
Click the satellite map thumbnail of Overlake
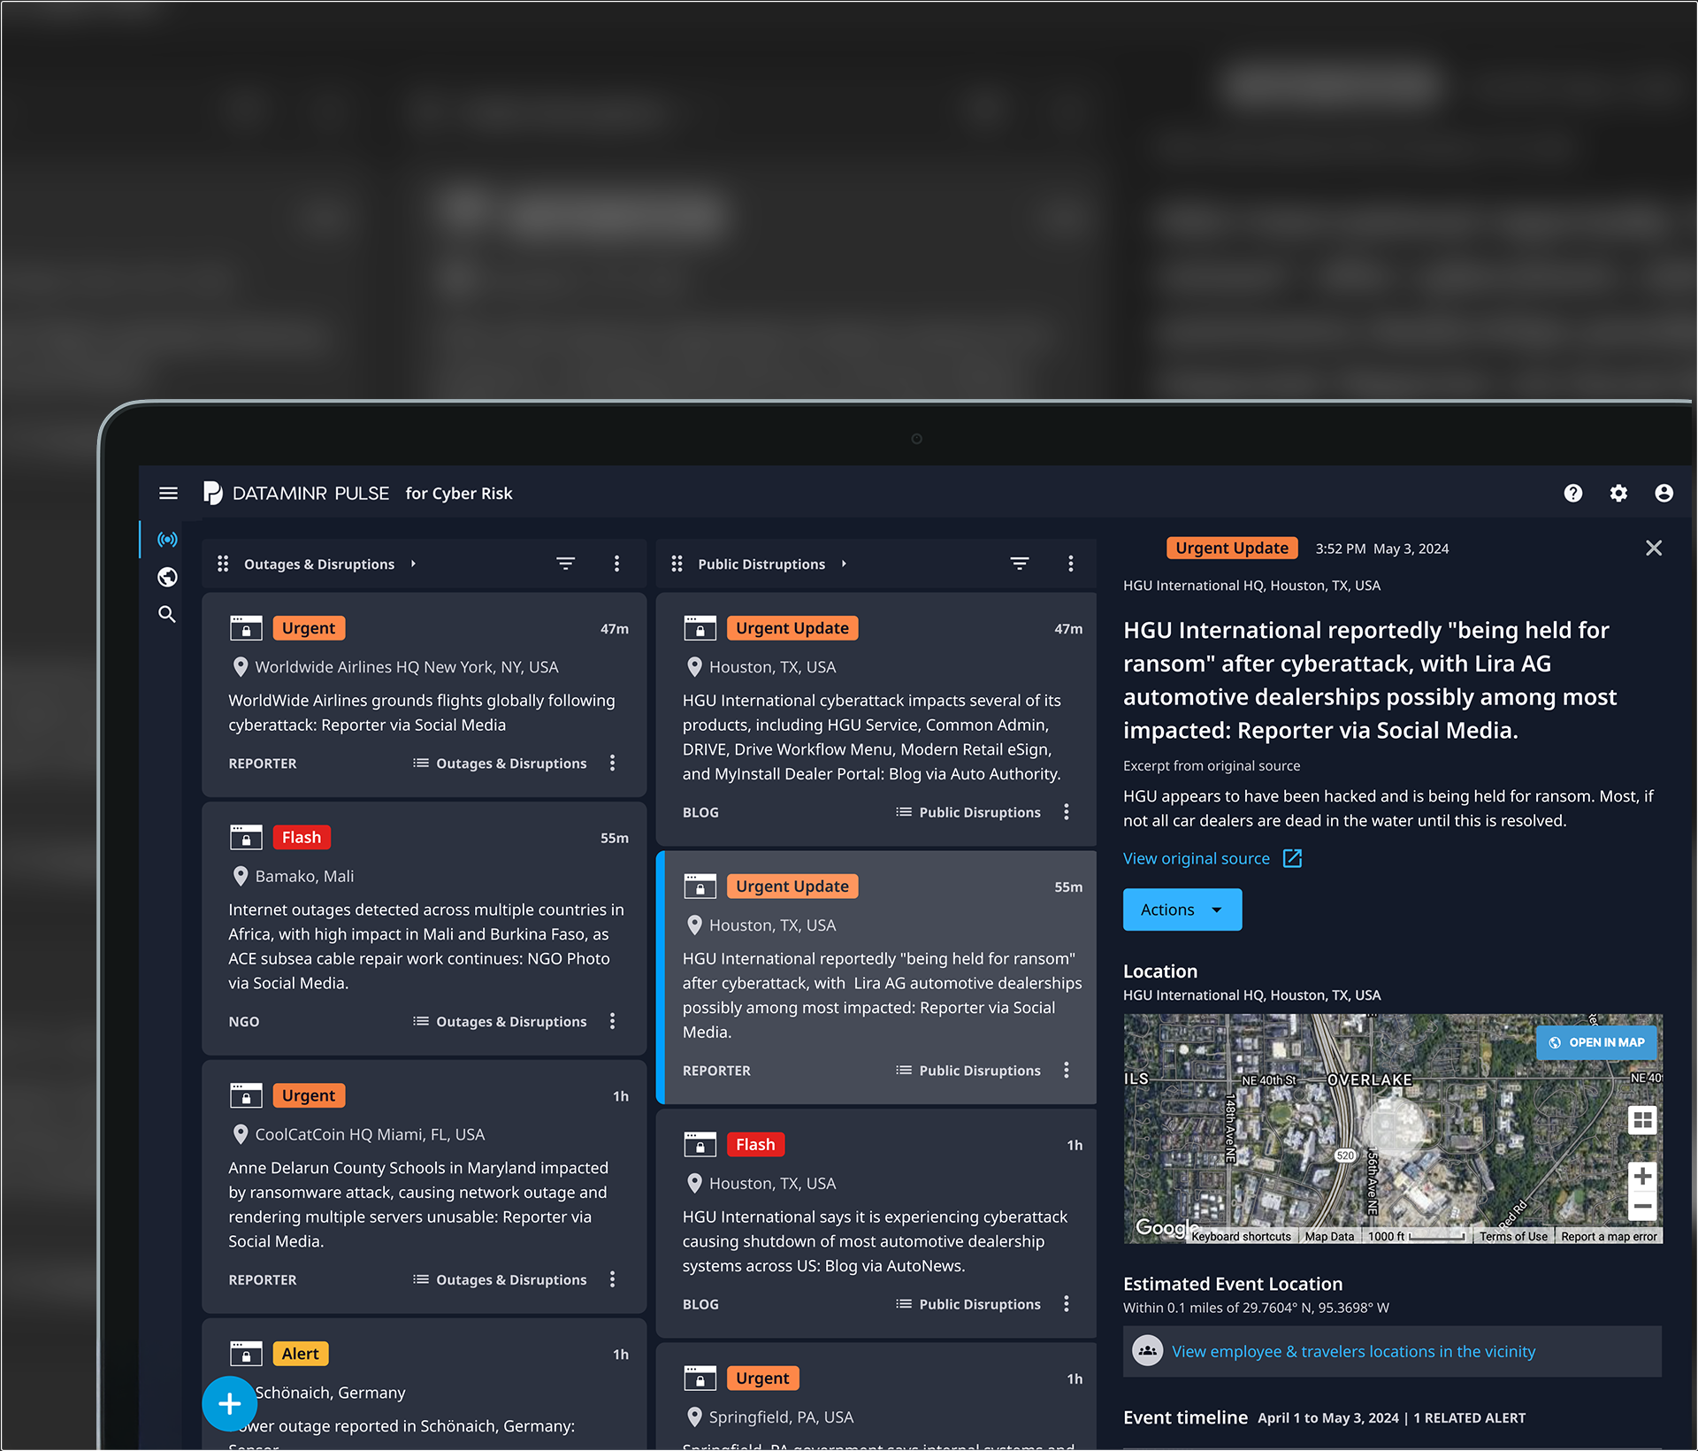click(1393, 1128)
